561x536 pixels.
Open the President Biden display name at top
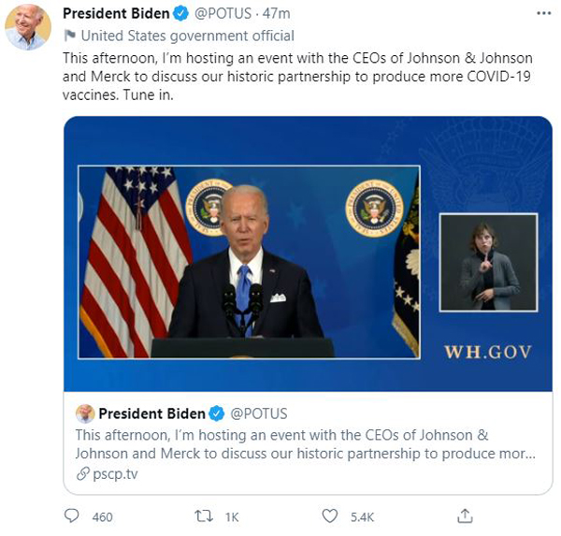pyautogui.click(x=116, y=14)
